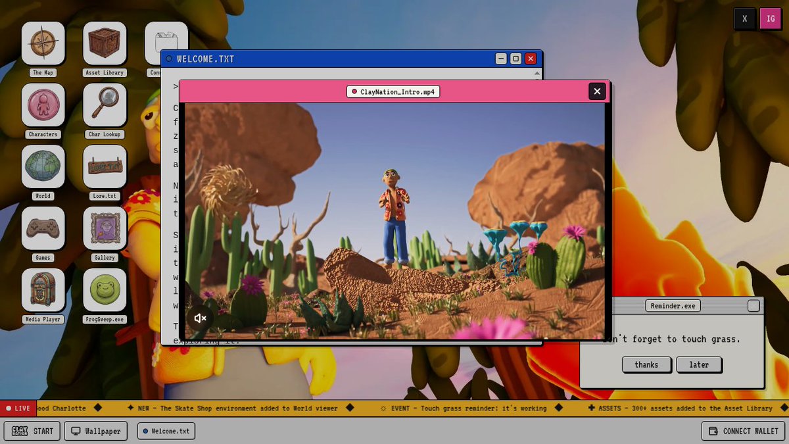
Task: Open Lore.txt wooden sign icon
Action: (x=105, y=166)
